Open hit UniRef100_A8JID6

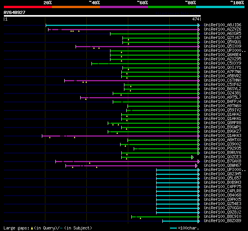click(x=222, y=25)
